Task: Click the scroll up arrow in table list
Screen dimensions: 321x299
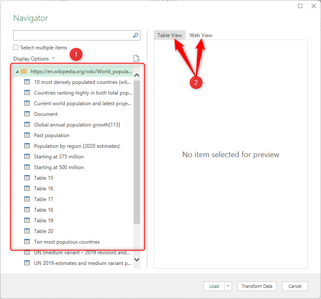Action: (137, 75)
